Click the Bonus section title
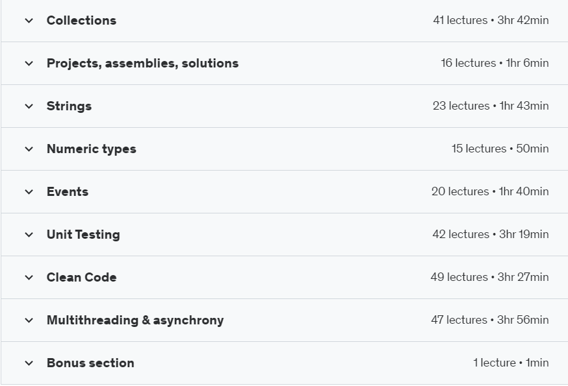This screenshot has width=568, height=386. tap(90, 363)
